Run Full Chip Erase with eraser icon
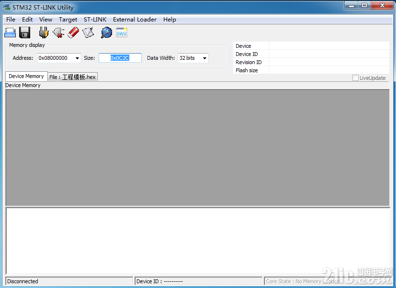Image resolution: width=396 pixels, height=288 pixels. 73,33
